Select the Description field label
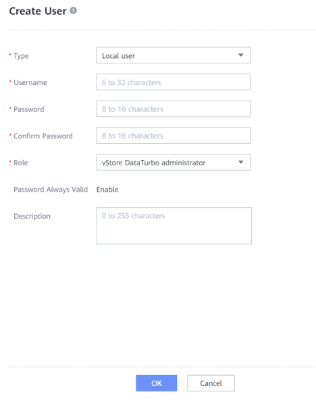Image resolution: width=316 pixels, height=415 pixels. pyautogui.click(x=32, y=217)
